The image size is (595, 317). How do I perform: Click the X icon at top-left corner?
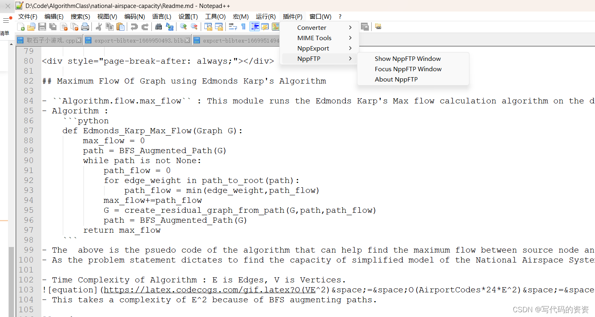coord(8,6)
